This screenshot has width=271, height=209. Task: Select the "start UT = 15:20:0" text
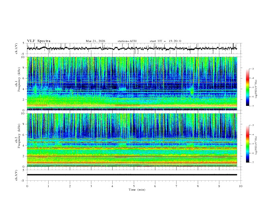(x=165, y=41)
